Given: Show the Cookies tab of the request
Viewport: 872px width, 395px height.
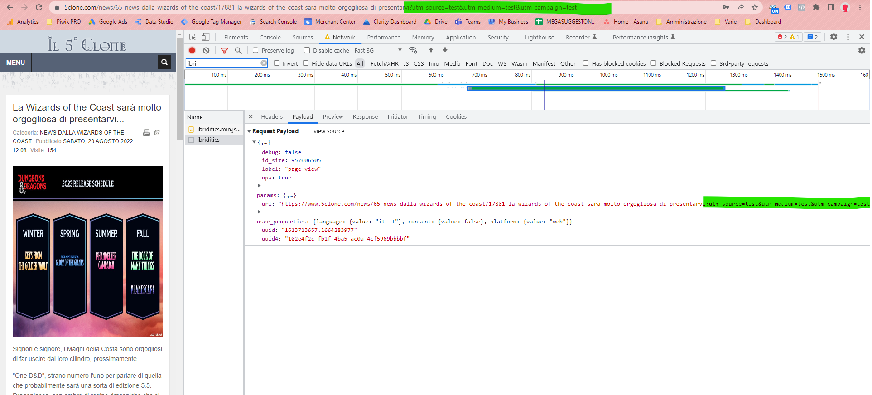Looking at the screenshot, I should point(456,116).
